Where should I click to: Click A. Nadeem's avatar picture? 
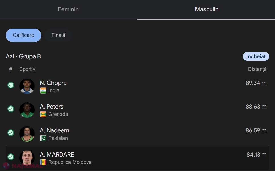pos(27,134)
